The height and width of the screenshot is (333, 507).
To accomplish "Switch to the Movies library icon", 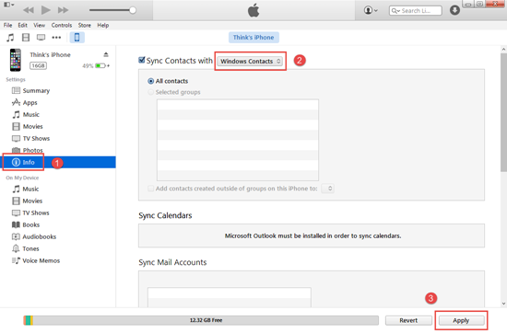I will pos(26,38).
